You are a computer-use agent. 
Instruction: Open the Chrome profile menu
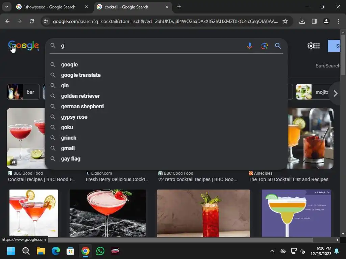(x=326, y=21)
